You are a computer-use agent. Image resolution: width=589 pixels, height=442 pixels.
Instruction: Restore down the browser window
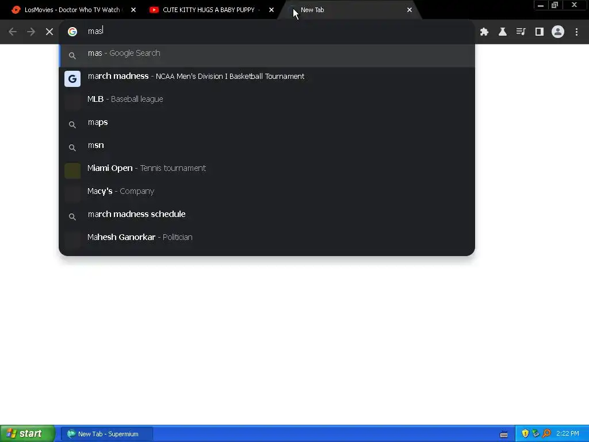555,5
